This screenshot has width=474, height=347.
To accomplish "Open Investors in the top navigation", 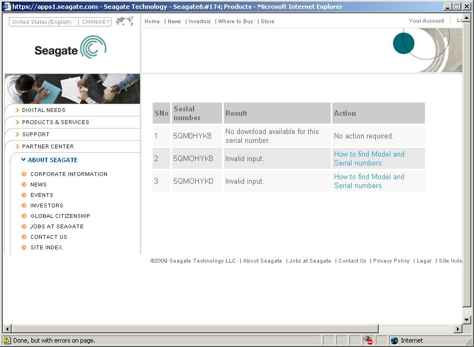I will coord(200,22).
